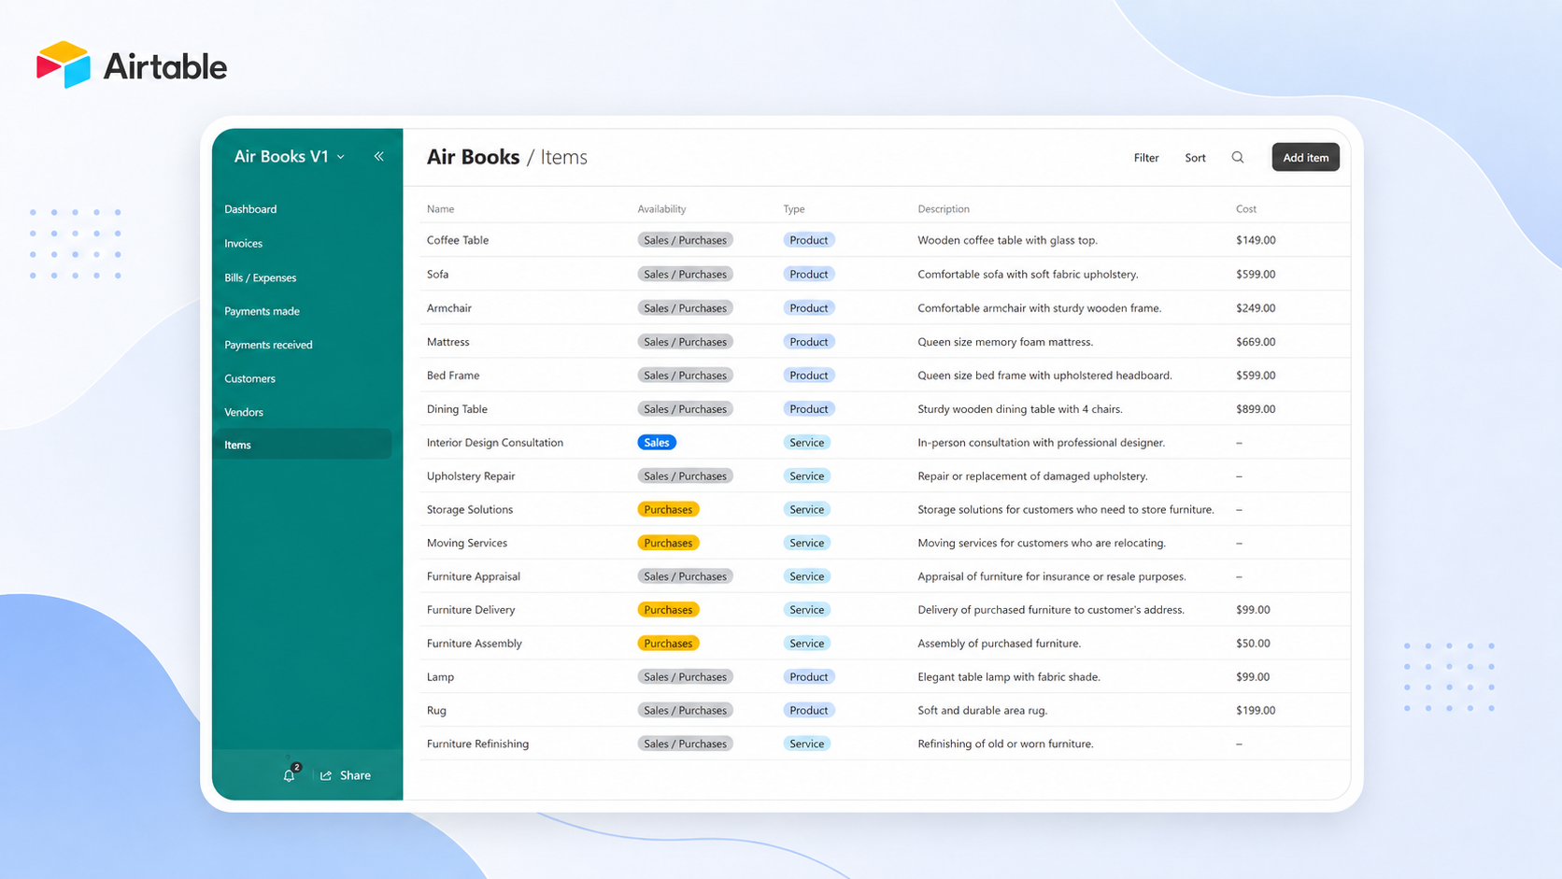Click Service tag in Upholstery Repair row
This screenshot has width=1562, height=879.
tap(806, 476)
